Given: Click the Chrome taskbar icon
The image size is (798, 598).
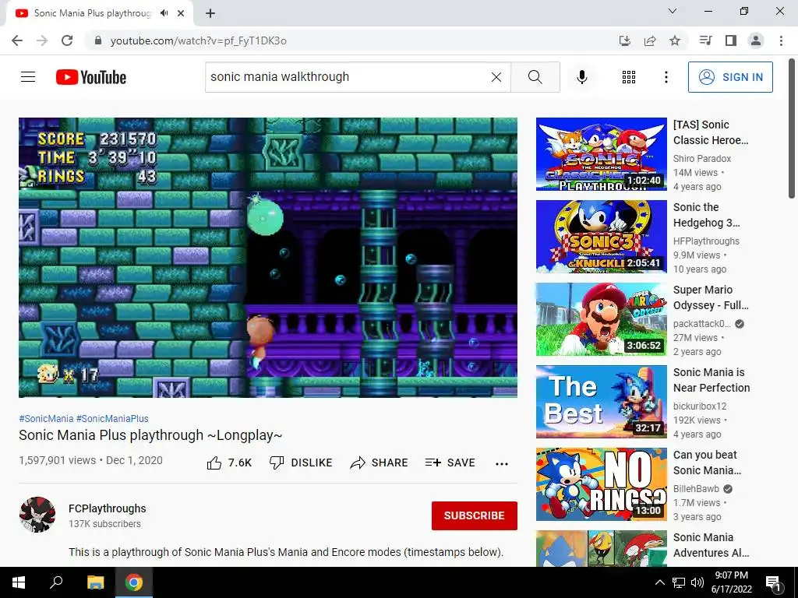Looking at the screenshot, I should 134,582.
